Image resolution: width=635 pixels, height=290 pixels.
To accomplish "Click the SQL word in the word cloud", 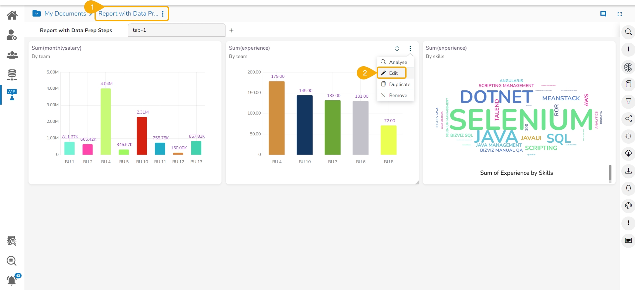I will tap(559, 138).
